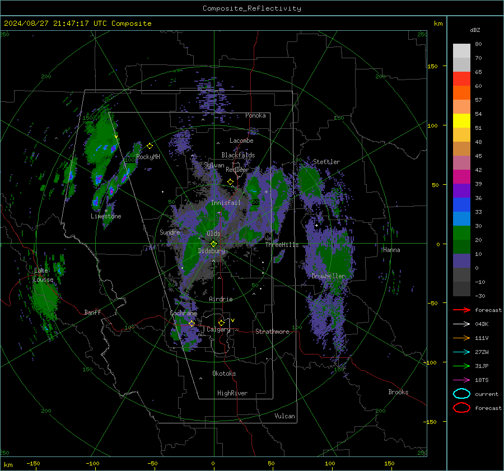Pick the royal blue 36 dBZ swatch
This screenshot has height=471, width=504.
(x=461, y=204)
